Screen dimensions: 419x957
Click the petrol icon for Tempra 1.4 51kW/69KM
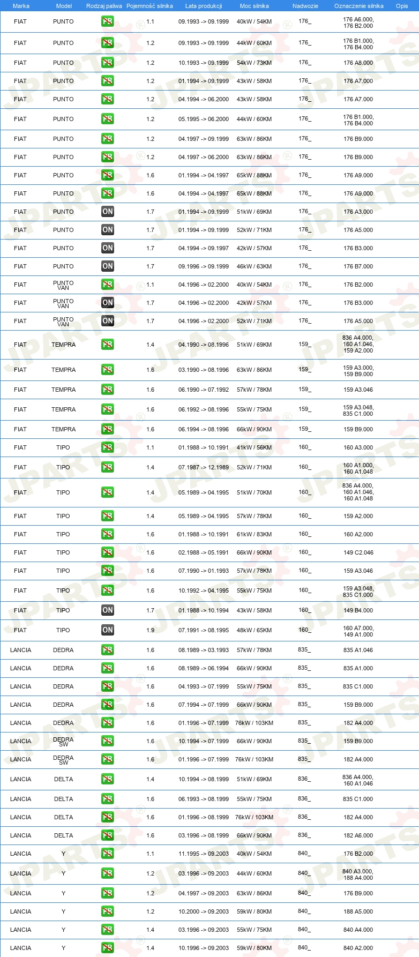(x=108, y=345)
